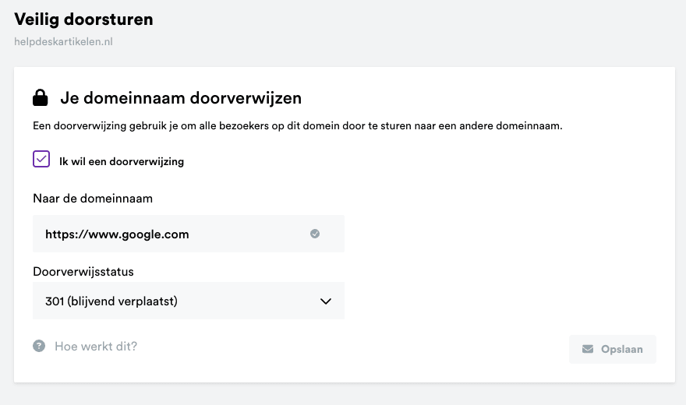The width and height of the screenshot is (686, 405).
Task: Uncheck the 'Ik wil een doorverwijzing' checkbox
Action: pos(41,159)
